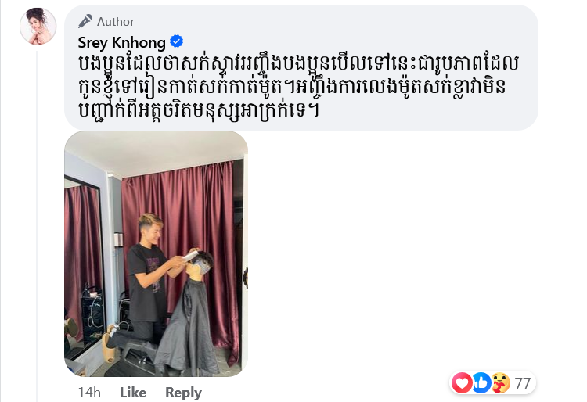The image size is (587, 402).
Task: Open Srey Knhong's profile picture avatar
Action: (x=38, y=26)
